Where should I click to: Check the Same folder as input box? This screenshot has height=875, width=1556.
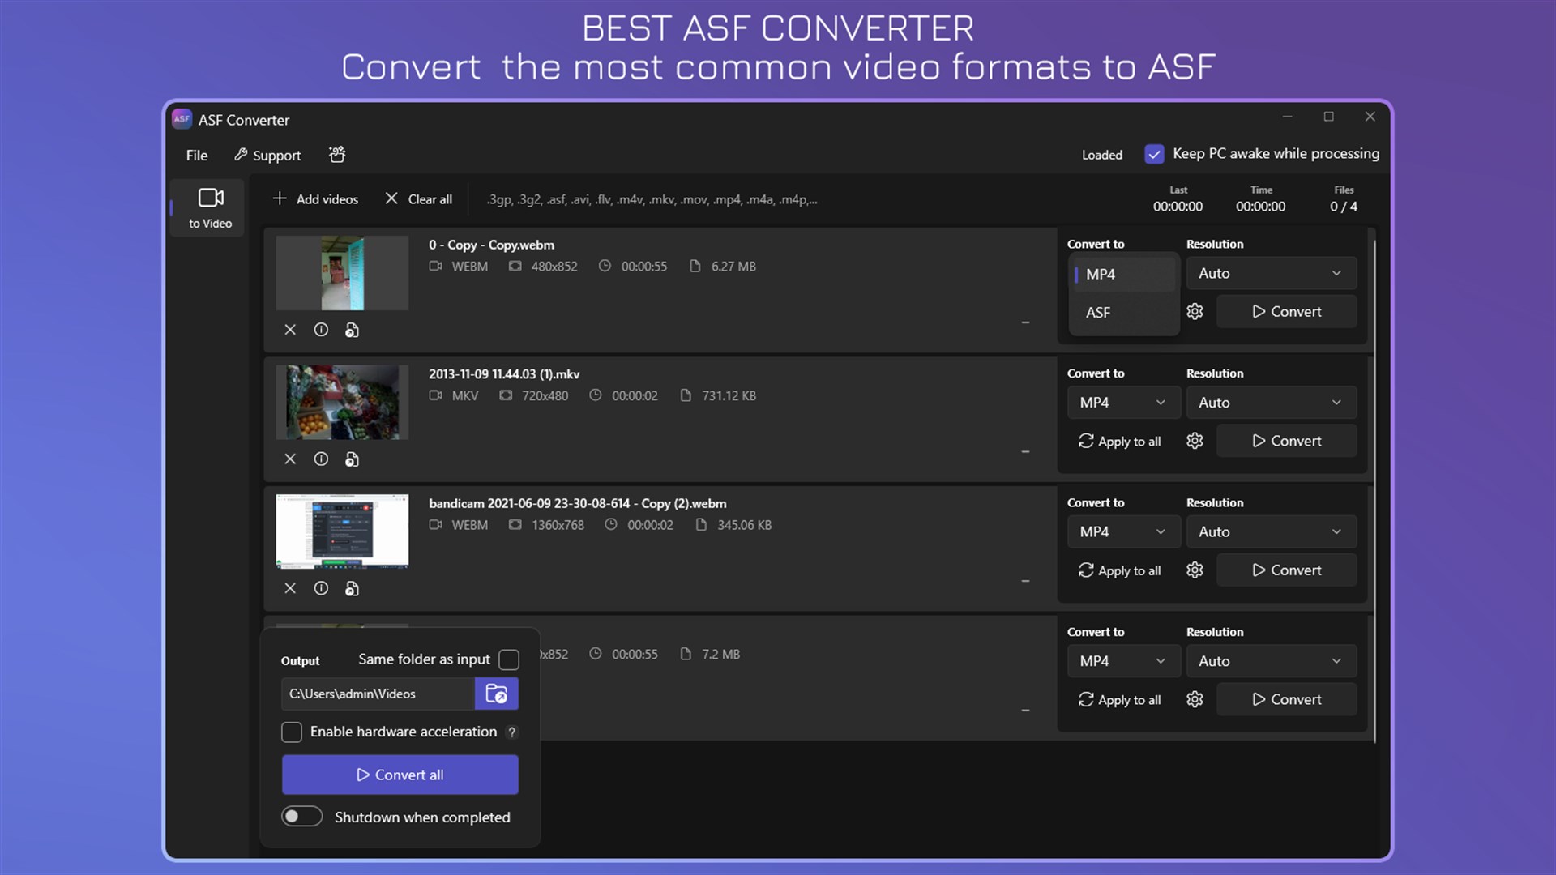coord(509,659)
